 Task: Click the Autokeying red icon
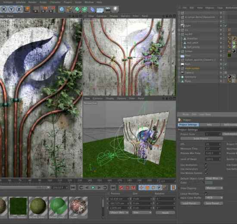(127, 187)
